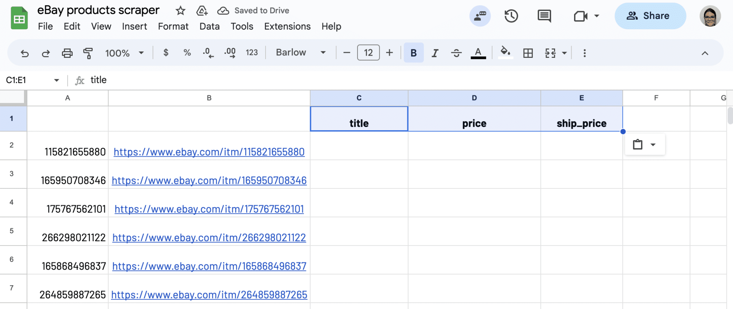The height and width of the screenshot is (309, 733).
Task: Increase font size plus button
Action: [x=389, y=53]
